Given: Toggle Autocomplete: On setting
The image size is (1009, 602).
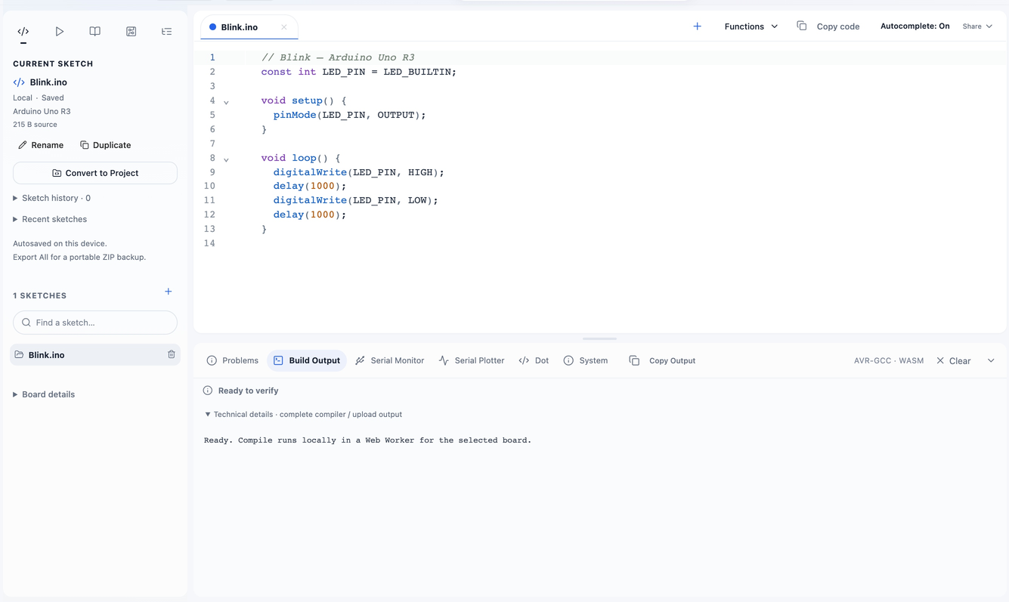Looking at the screenshot, I should pos(915,26).
